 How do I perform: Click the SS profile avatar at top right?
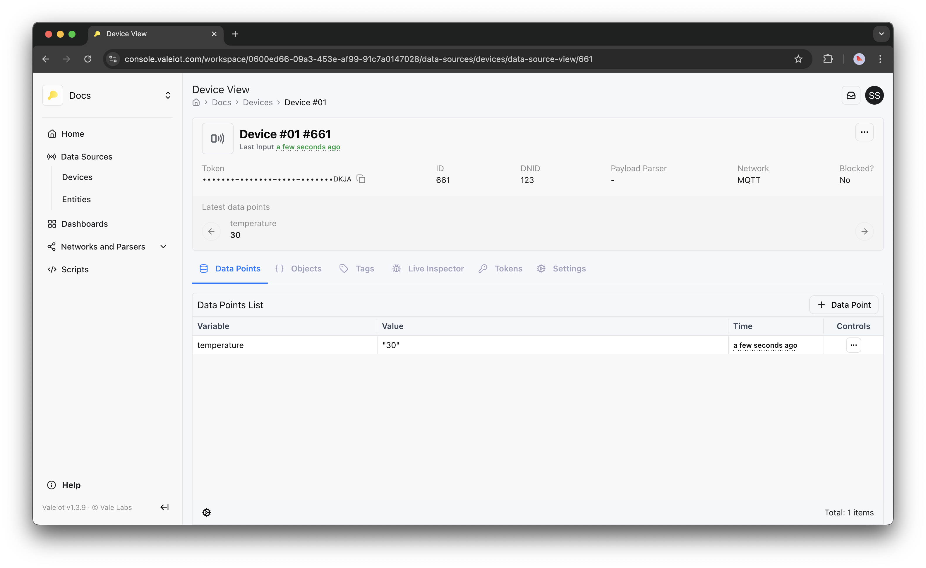point(874,95)
